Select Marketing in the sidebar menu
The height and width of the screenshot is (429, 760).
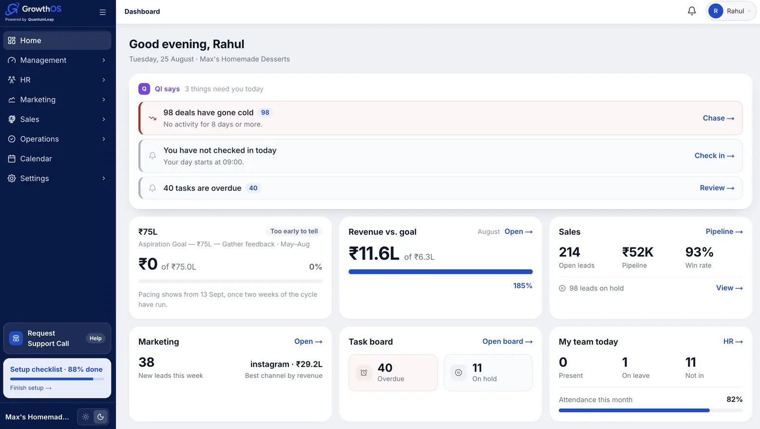[x=57, y=100]
